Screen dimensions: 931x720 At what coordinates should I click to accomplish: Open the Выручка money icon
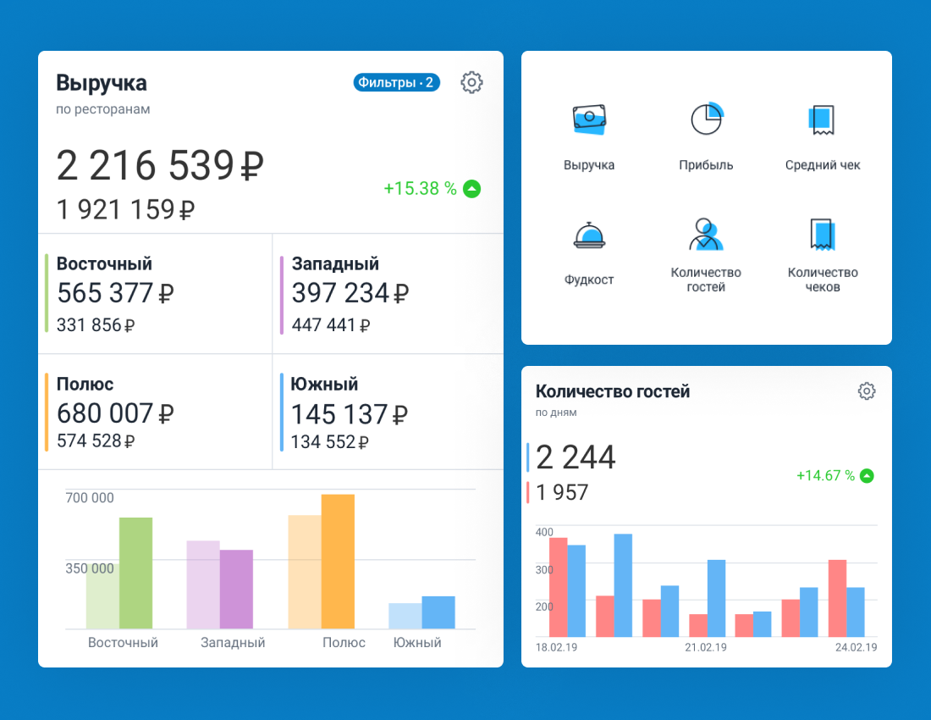coord(590,120)
